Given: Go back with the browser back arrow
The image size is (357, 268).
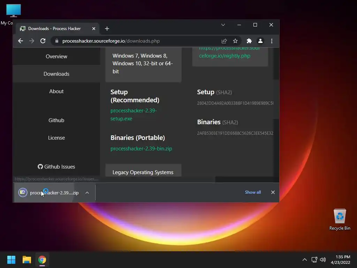Looking at the screenshot, I should click(x=21, y=41).
